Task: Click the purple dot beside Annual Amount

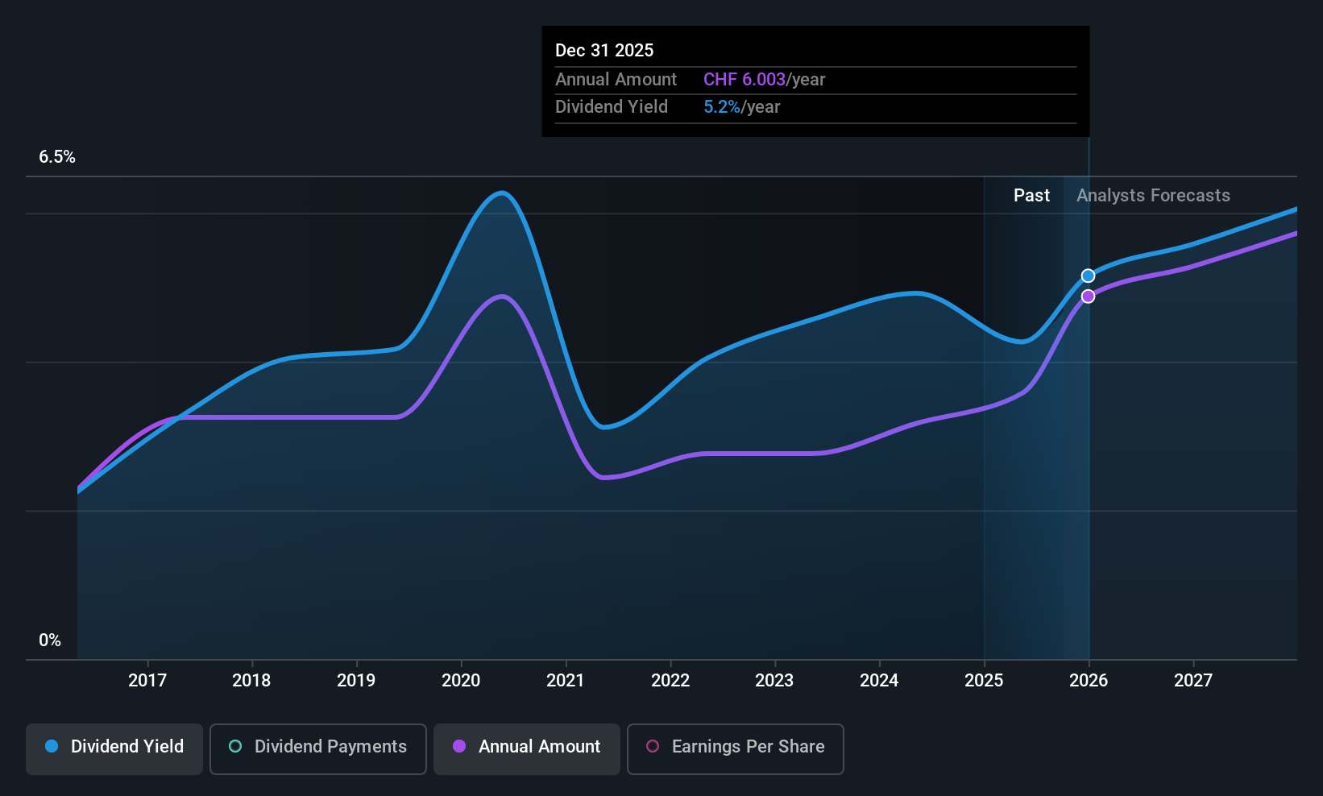Action: (x=459, y=747)
